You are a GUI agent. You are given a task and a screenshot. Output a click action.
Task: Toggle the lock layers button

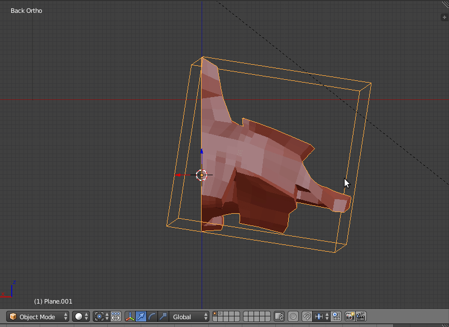tap(279, 316)
